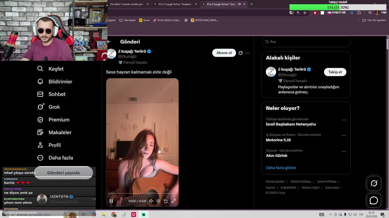Open Hizmet Şartları footer link
This screenshot has width=389, height=218.
tap(275, 182)
